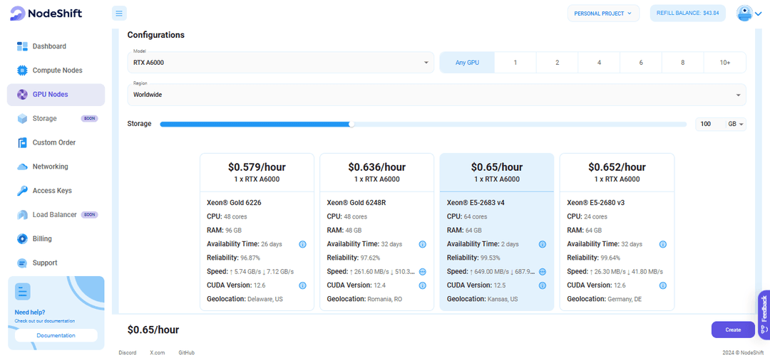Open the Dashboard sidebar item

point(56,46)
